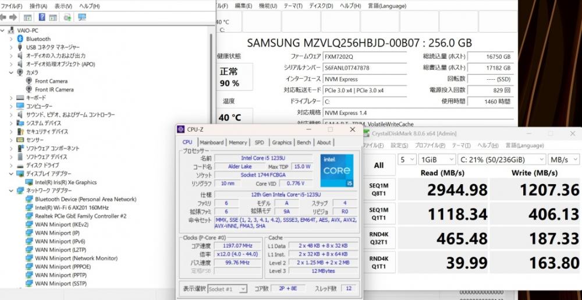Open CrystalDiskInfo's ディスク(D) menu

pos(321,6)
